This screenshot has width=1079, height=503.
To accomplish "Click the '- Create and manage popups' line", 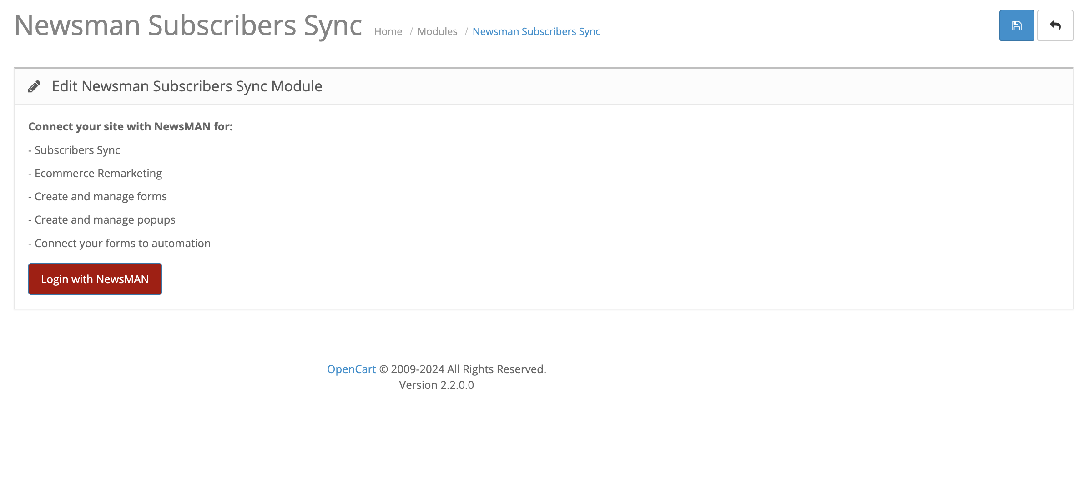I will click(x=101, y=219).
